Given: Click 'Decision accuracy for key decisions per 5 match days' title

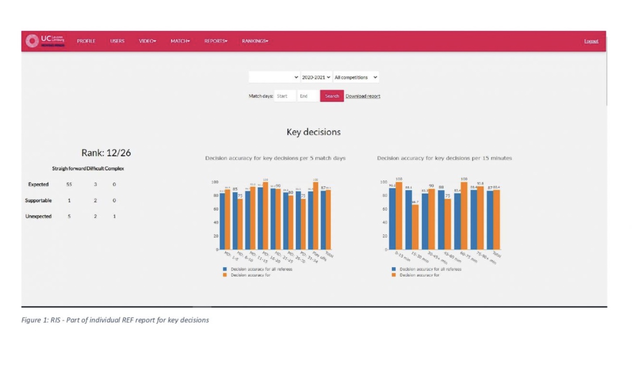Looking at the screenshot, I should (x=275, y=158).
